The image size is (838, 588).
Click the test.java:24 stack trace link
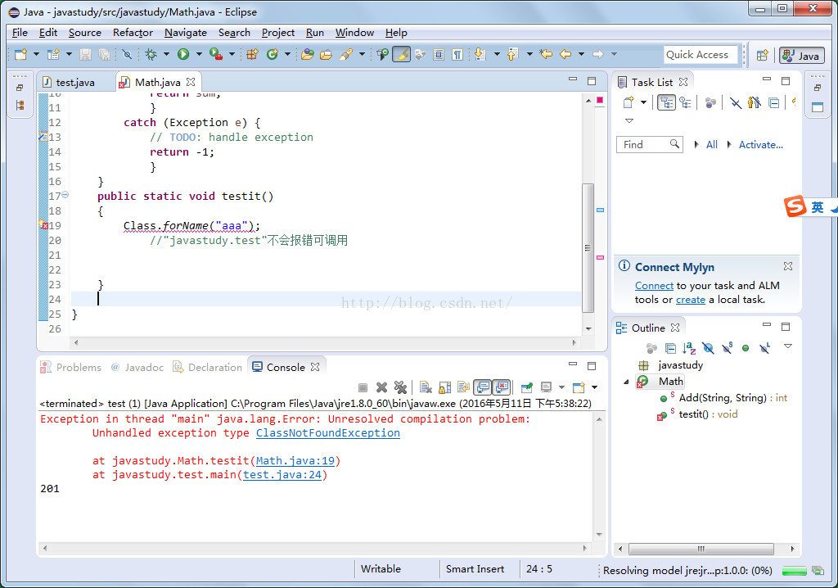[x=282, y=474]
